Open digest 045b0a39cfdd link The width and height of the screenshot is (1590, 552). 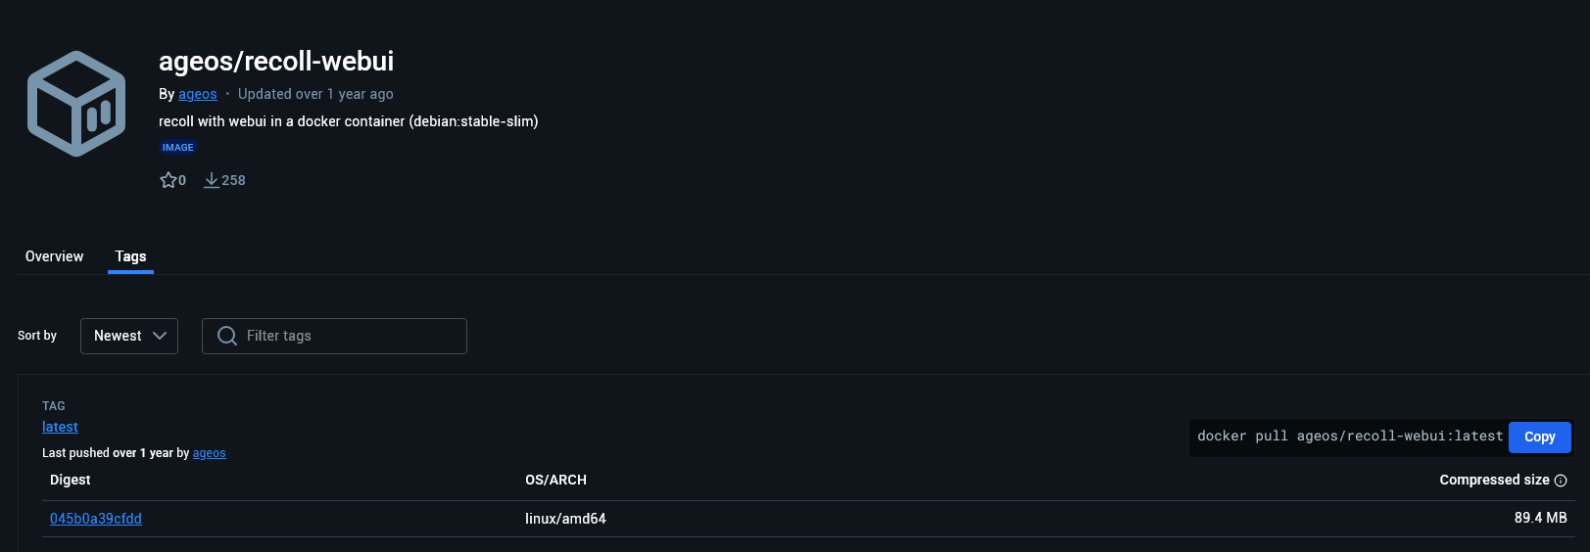pos(96,519)
